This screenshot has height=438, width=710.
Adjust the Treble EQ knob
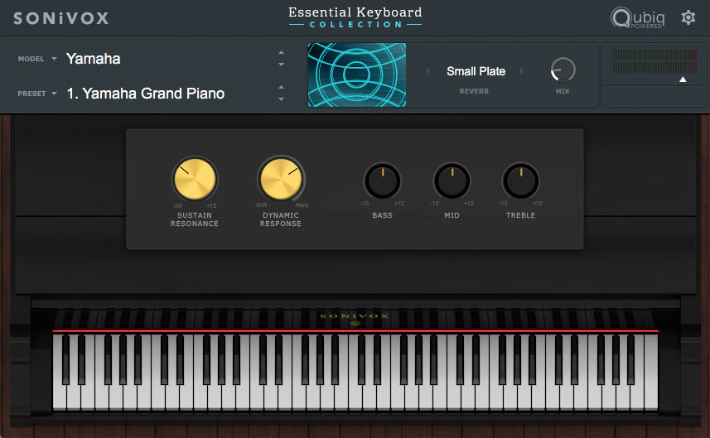coord(521,180)
